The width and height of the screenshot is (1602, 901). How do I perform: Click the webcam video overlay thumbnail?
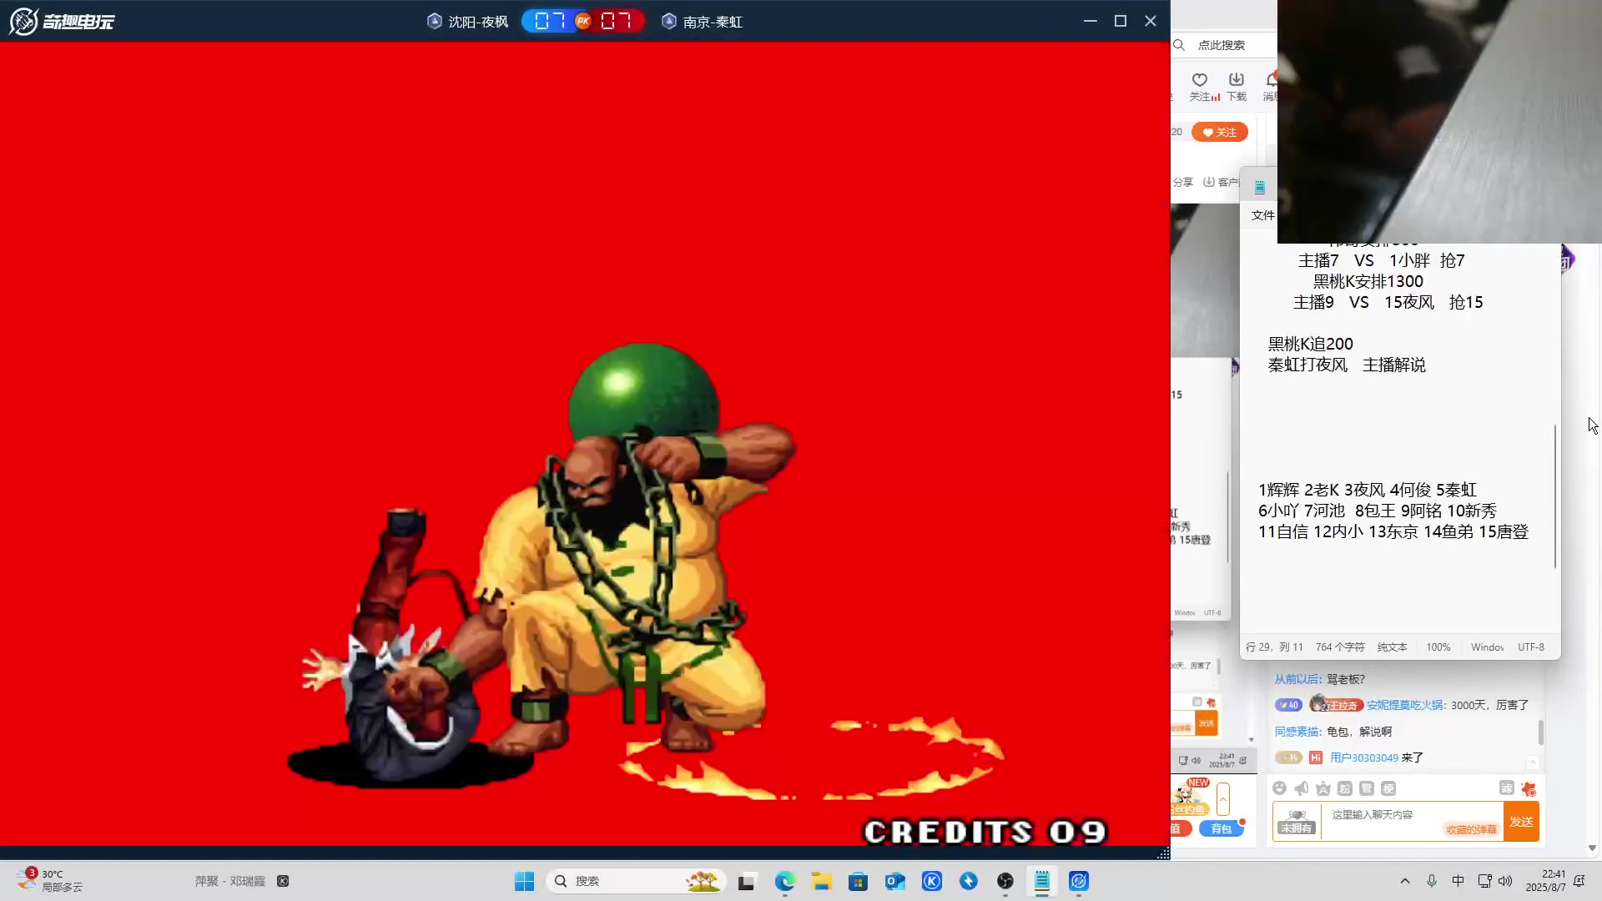(1439, 122)
